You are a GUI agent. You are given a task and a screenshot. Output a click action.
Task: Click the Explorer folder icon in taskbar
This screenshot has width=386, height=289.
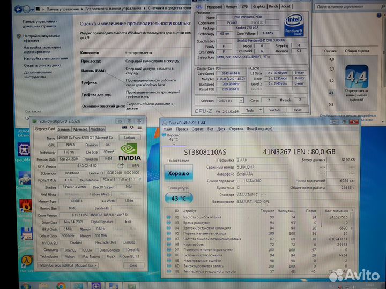point(44,286)
